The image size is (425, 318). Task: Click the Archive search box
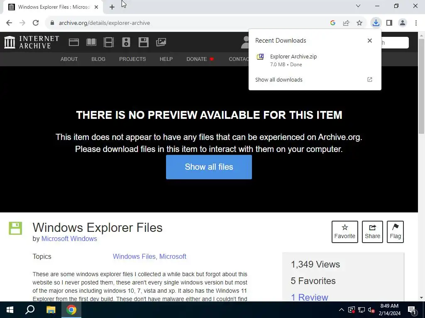(395, 43)
